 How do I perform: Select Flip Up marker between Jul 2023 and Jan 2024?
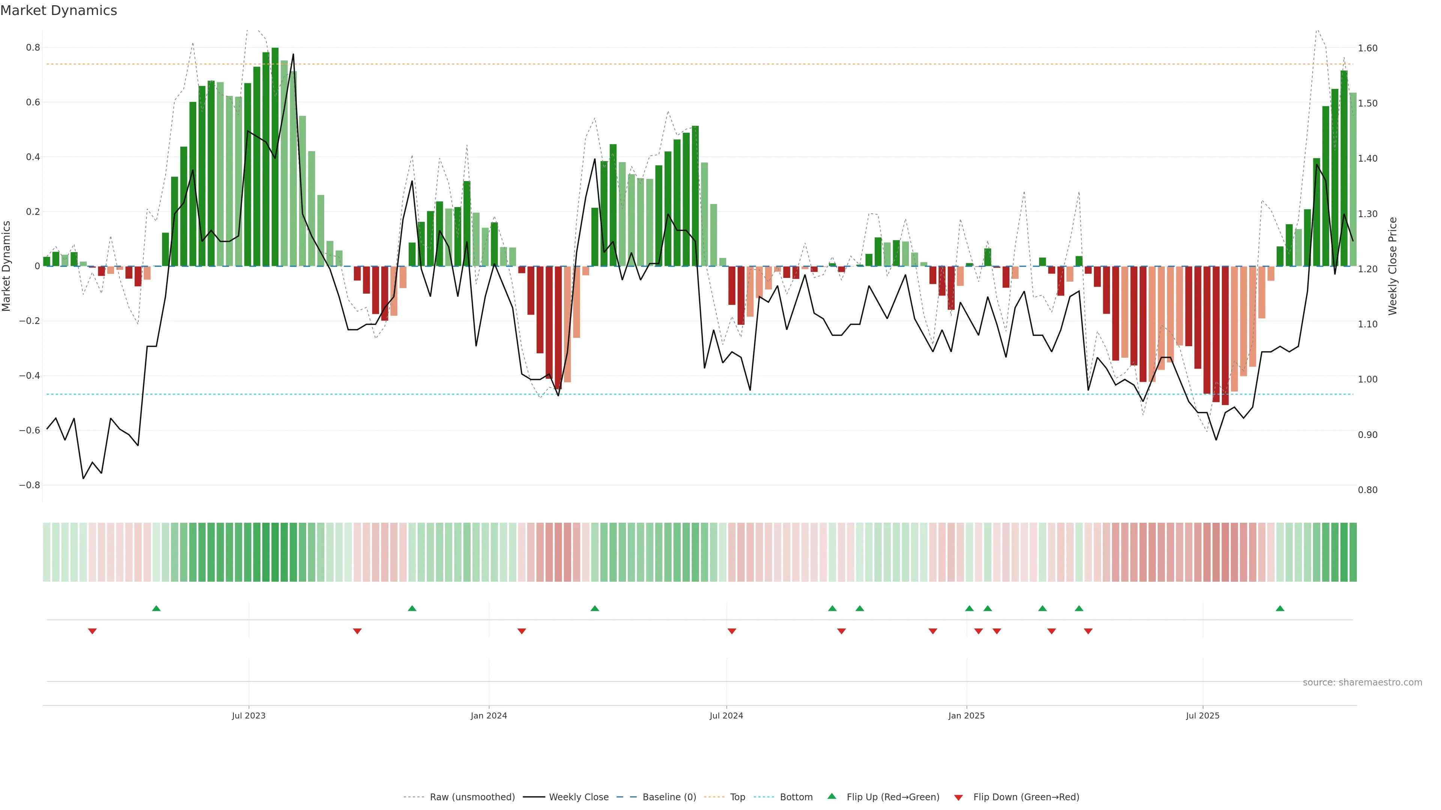(412, 608)
